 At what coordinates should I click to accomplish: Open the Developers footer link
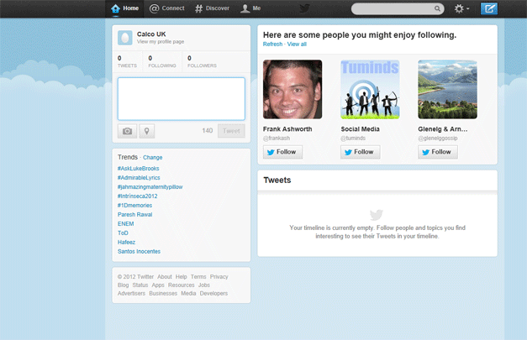[213, 294]
